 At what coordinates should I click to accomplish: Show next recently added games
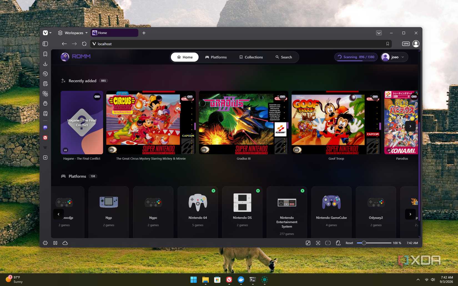pos(410,126)
